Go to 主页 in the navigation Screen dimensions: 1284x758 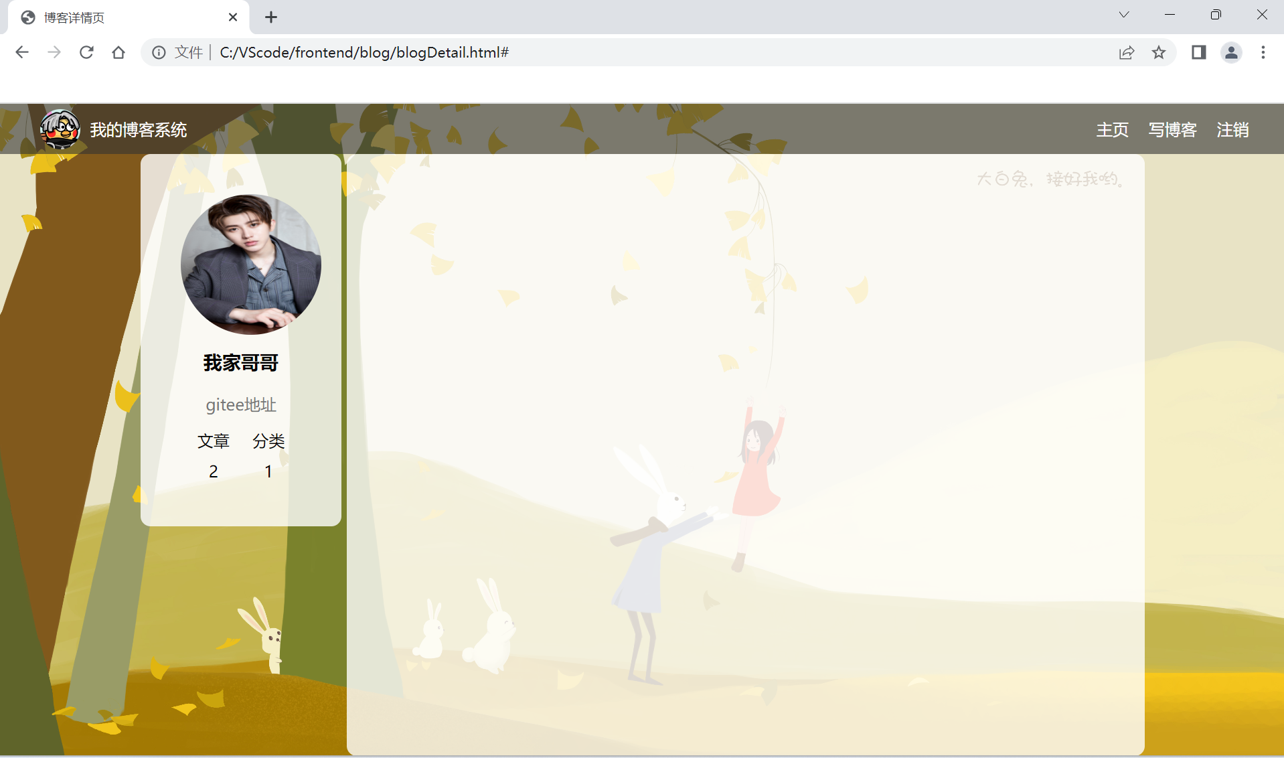click(x=1113, y=130)
